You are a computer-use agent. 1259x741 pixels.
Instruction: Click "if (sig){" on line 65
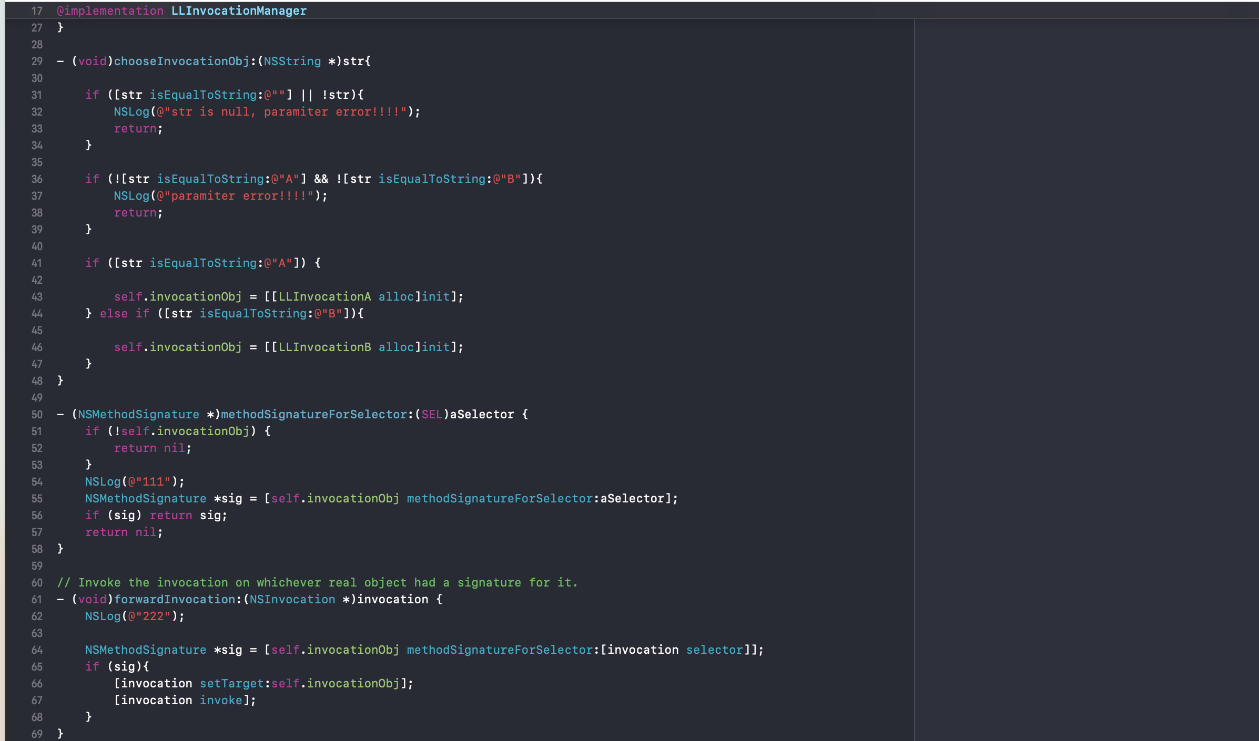tap(117, 666)
